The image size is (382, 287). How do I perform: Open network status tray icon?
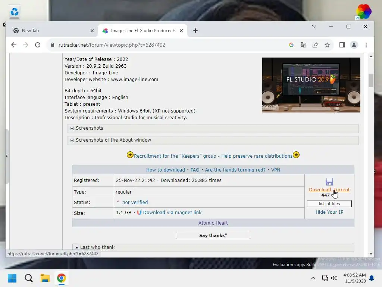pyautogui.click(x=325, y=278)
